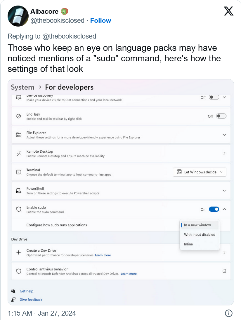Viewport: 241px width, 320px height.
Task: Click the Enable sudo shield icon
Action: 19,209
